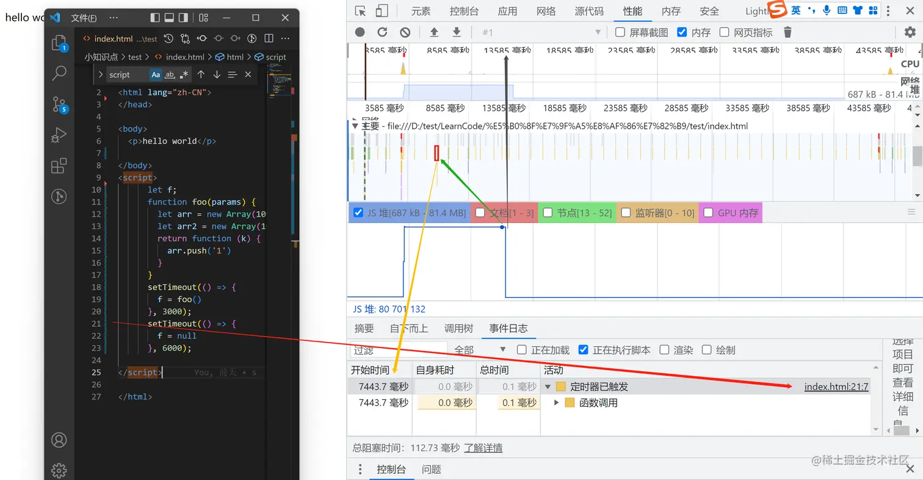
Task: Save profile with download icon
Action: [x=456, y=32]
